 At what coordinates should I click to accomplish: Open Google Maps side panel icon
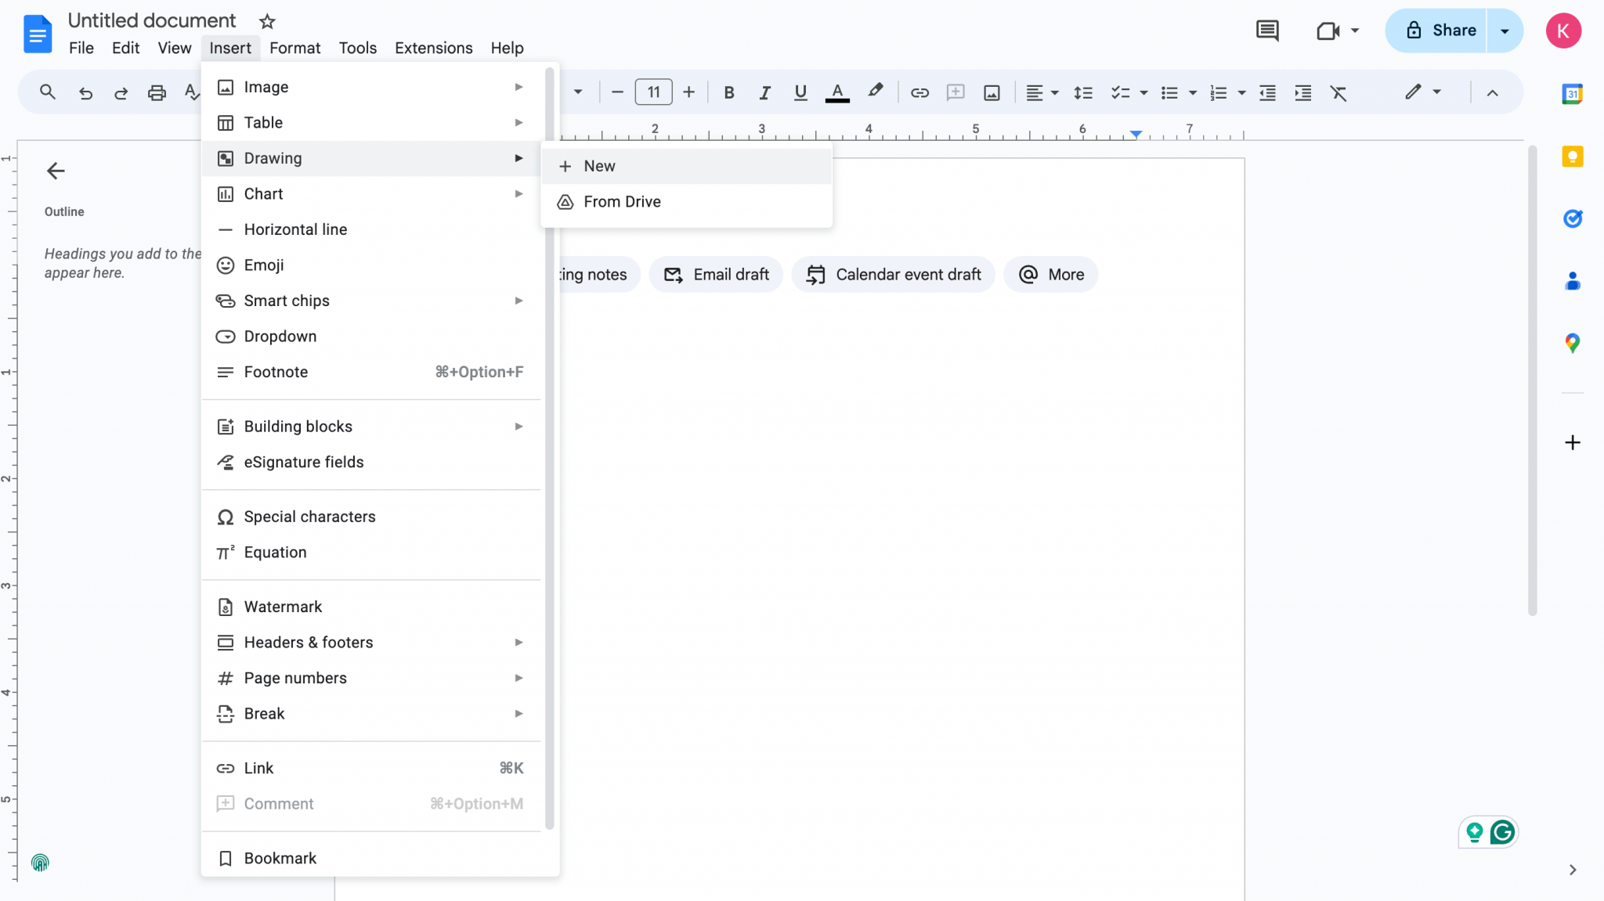coord(1572,342)
